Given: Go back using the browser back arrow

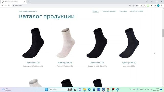Looking at the screenshot, I should (2, 6).
